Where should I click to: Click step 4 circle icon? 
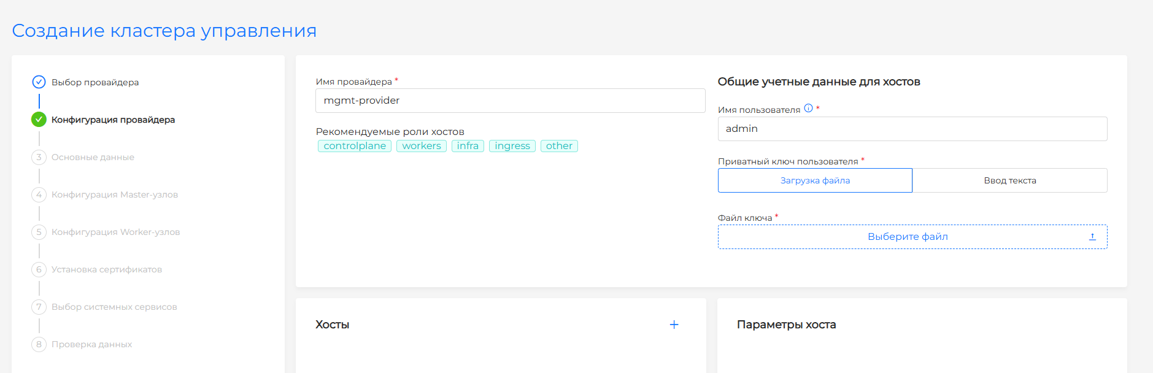pyautogui.click(x=39, y=194)
